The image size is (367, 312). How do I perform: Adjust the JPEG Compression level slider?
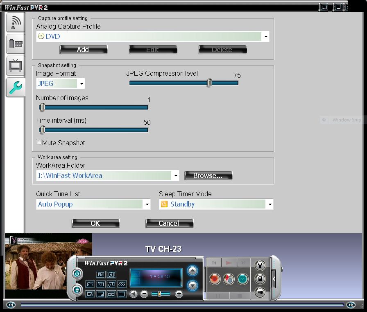pyautogui.click(x=209, y=83)
